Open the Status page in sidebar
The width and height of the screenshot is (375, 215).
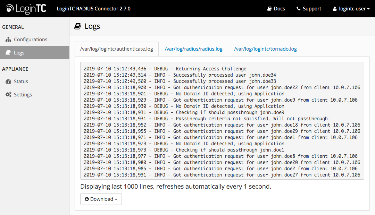pyautogui.click(x=35, y=81)
